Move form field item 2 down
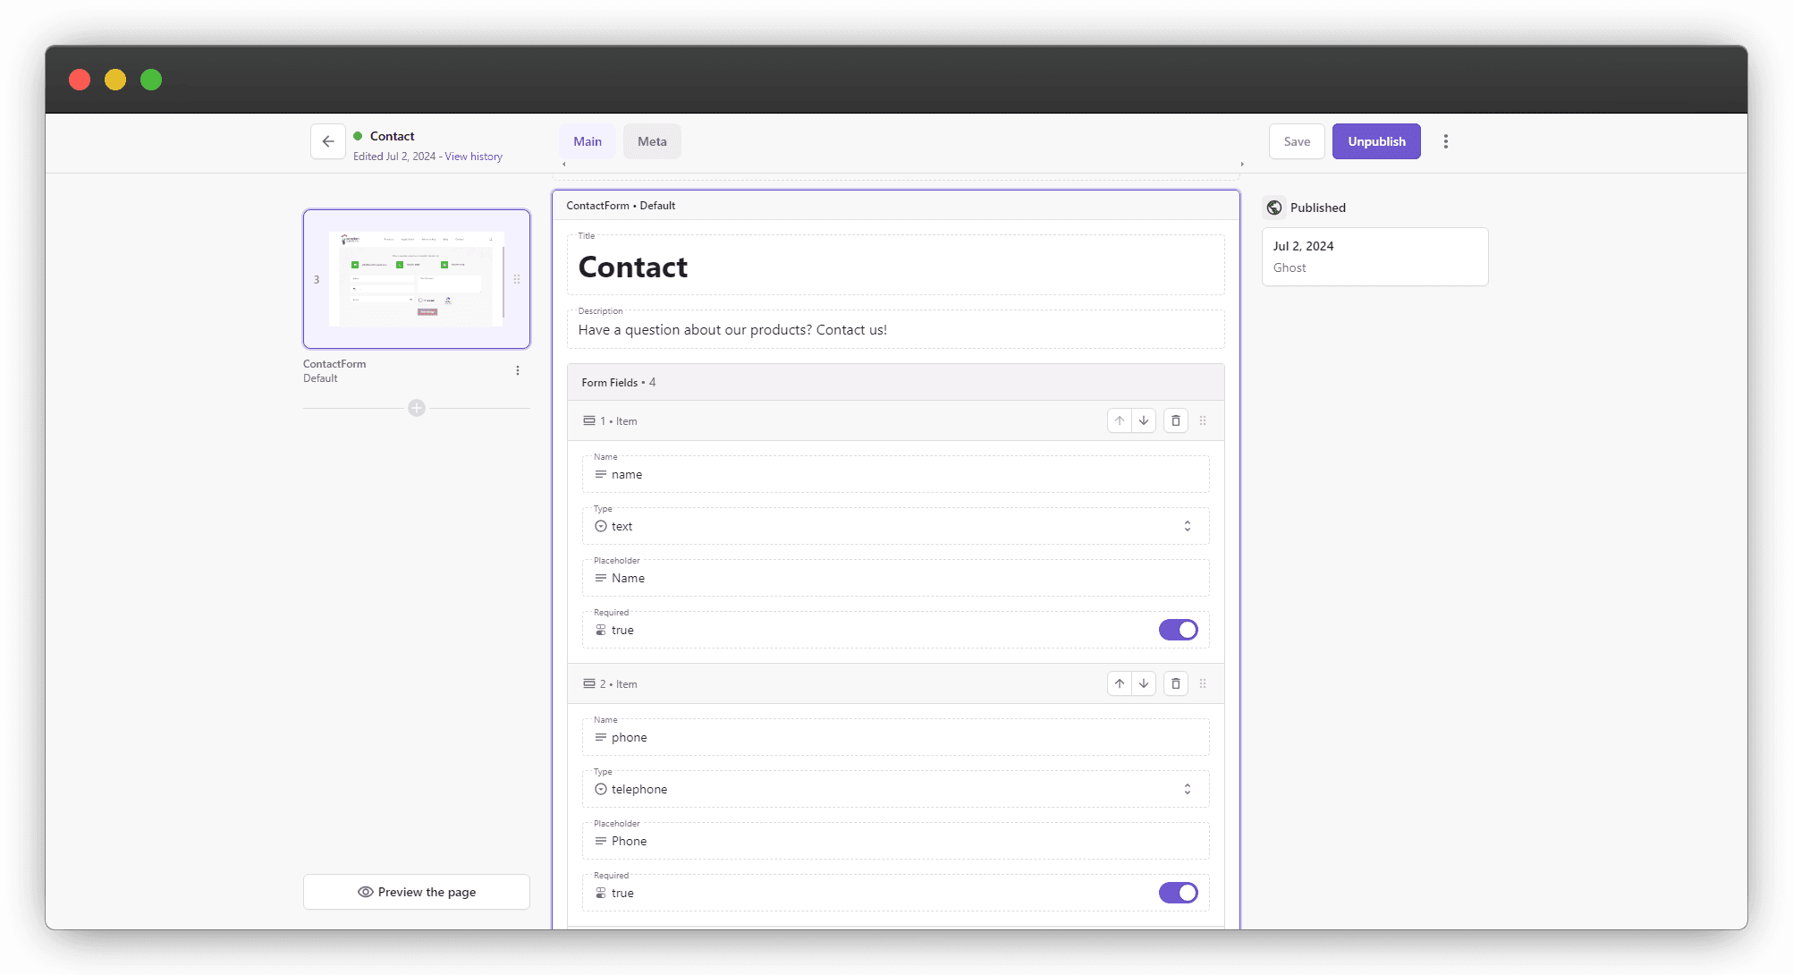 1144,683
